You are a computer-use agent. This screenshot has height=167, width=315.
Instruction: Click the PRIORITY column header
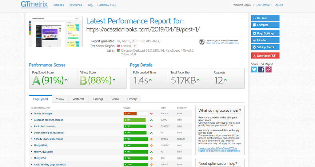(x=182, y=108)
